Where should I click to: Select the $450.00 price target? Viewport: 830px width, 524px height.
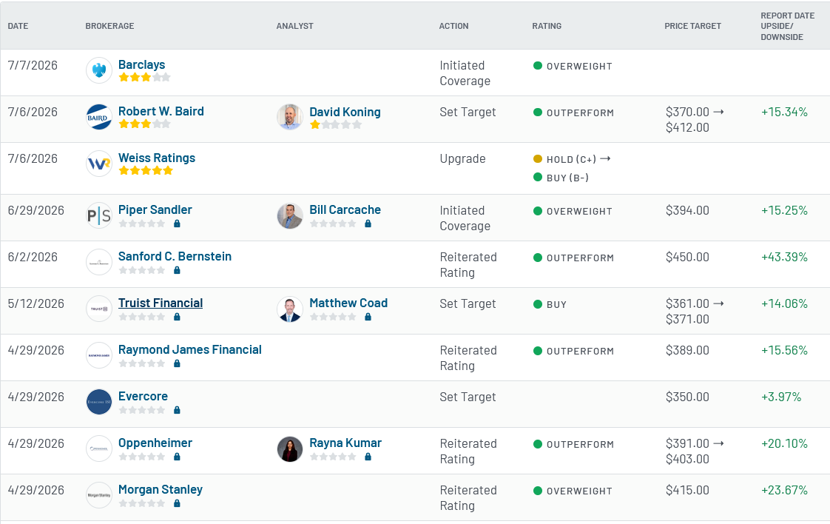pos(688,257)
